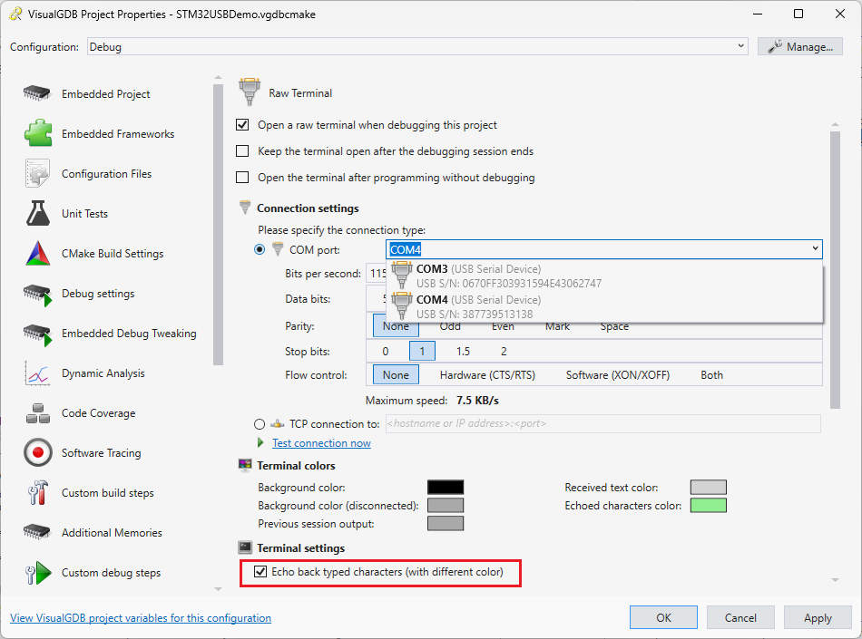
Task: Open the Software Tracing record icon
Action: pos(37,453)
